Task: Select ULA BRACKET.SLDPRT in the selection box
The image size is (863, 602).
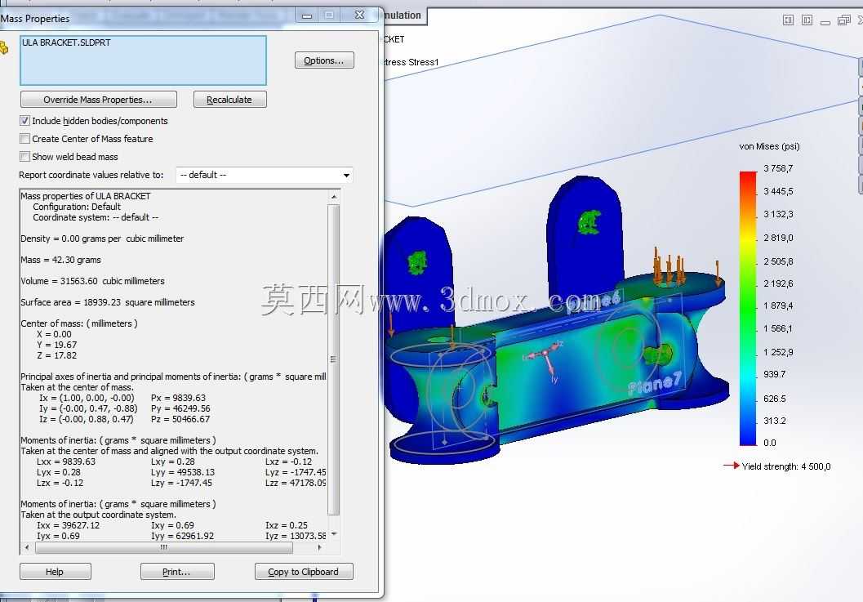Action: click(x=66, y=42)
